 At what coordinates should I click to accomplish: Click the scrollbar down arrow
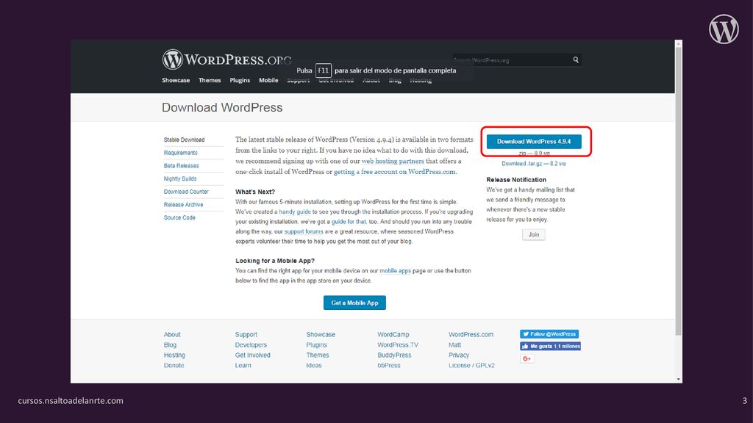click(678, 379)
